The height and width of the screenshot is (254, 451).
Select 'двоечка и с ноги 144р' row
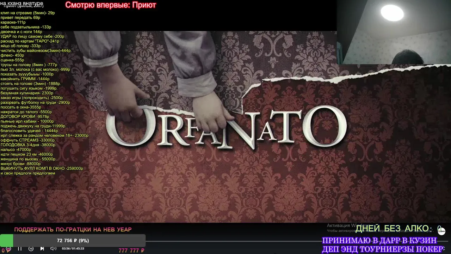click(21, 32)
